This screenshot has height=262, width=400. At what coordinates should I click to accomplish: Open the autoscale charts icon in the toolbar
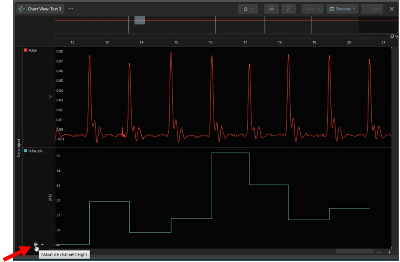point(247,9)
